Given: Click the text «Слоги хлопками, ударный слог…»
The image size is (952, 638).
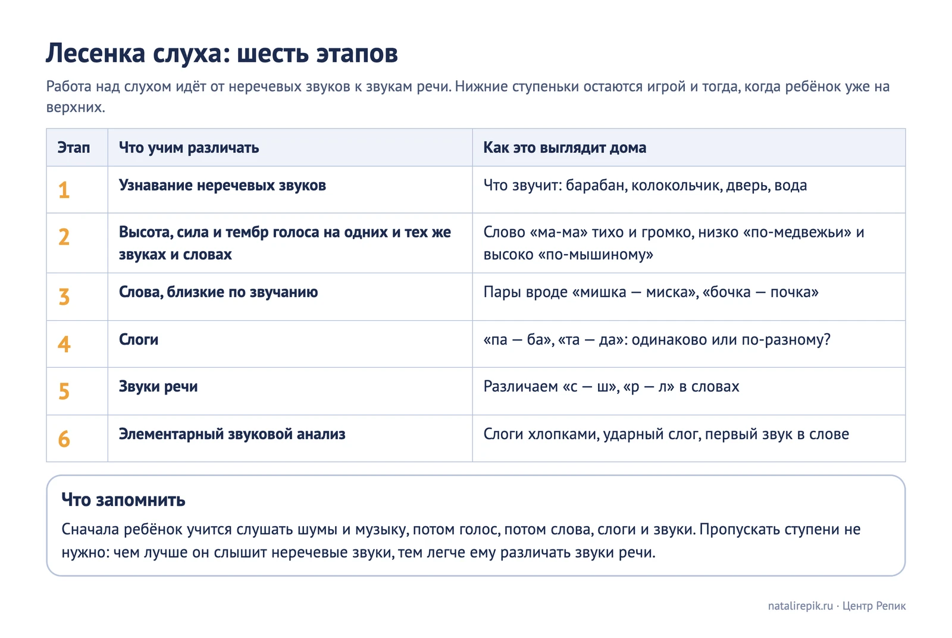Looking at the screenshot, I should coord(666,434).
